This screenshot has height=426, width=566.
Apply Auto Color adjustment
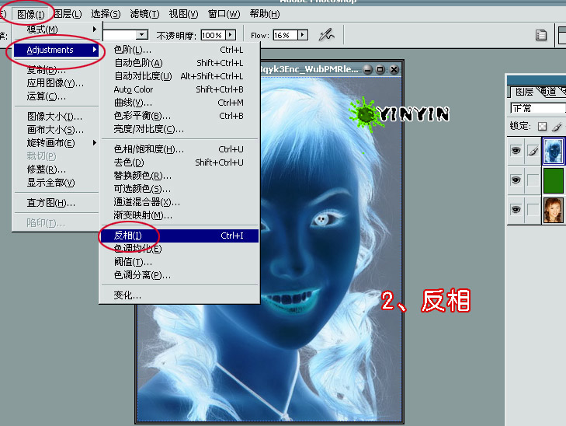[179, 89]
